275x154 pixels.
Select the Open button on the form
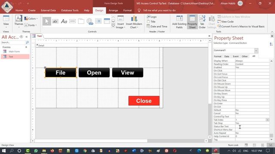pyautogui.click(x=94, y=73)
